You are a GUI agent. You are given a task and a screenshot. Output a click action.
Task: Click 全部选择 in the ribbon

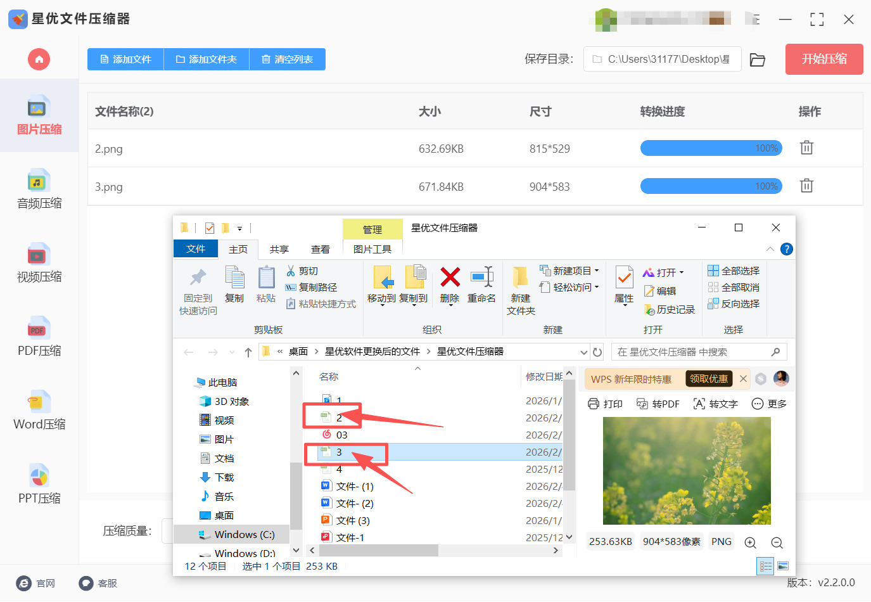tap(734, 271)
